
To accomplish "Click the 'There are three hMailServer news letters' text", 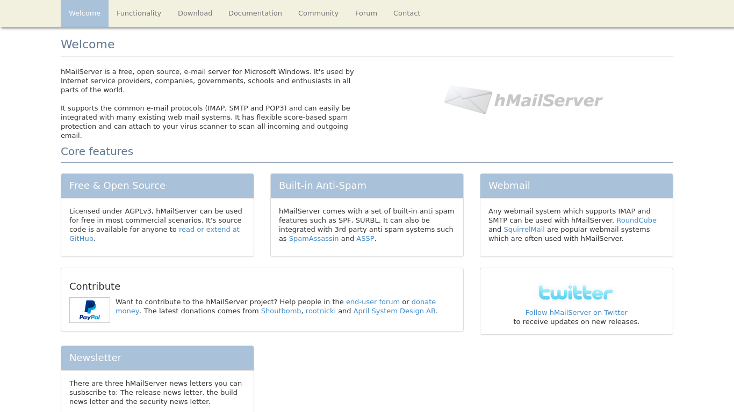I will pos(156,393).
